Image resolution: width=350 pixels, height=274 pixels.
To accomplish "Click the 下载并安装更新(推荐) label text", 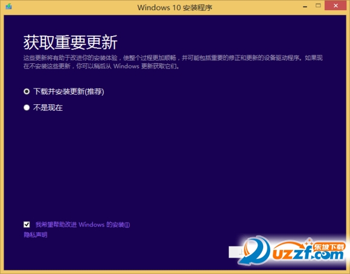I will [69, 92].
